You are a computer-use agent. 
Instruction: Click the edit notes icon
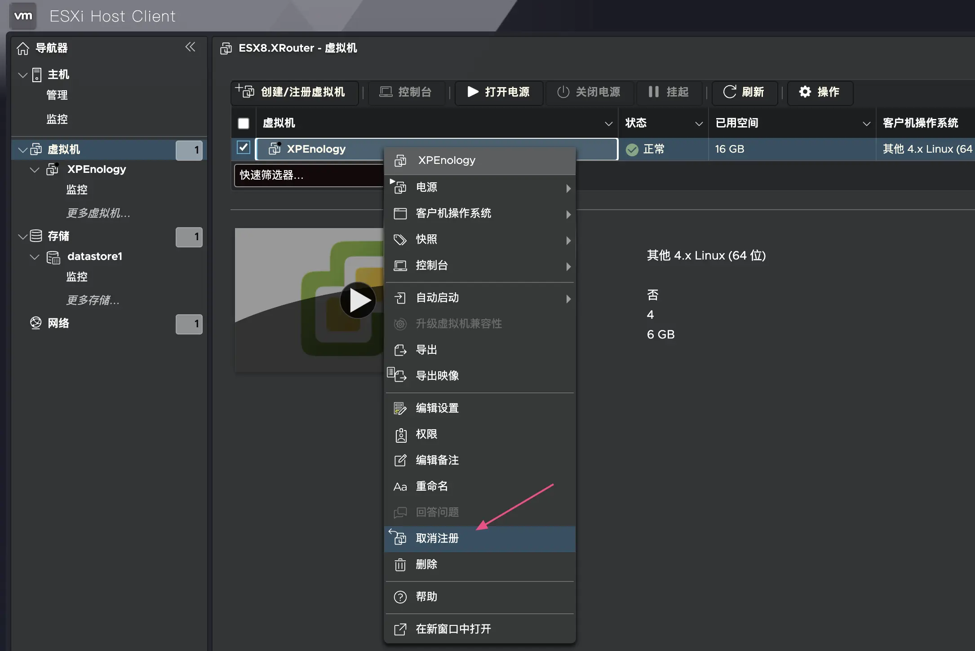pyautogui.click(x=400, y=460)
